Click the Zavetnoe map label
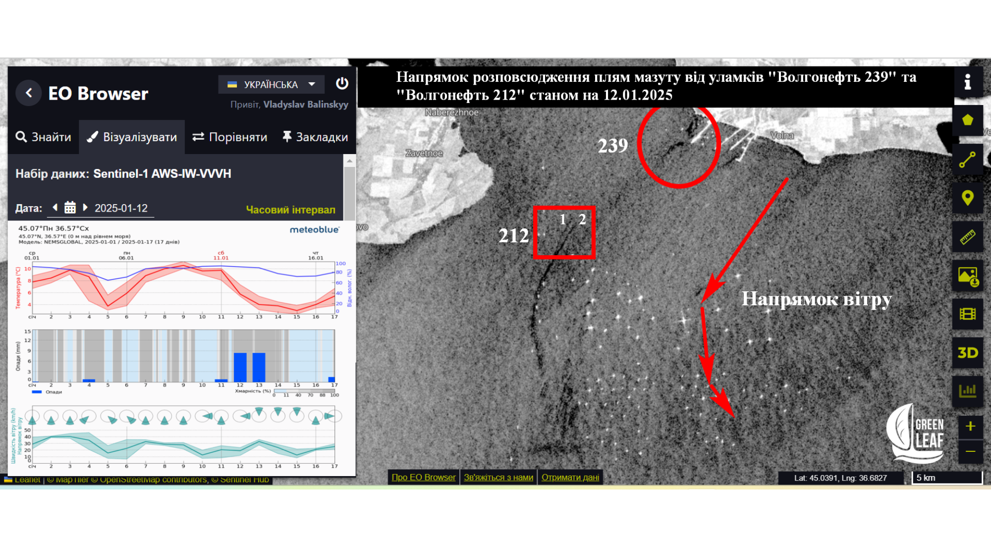The width and height of the screenshot is (991, 545). [424, 154]
